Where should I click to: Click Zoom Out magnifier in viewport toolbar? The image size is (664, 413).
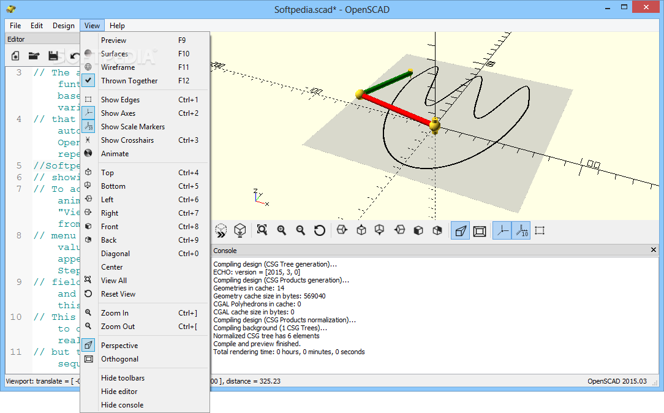[300, 230]
